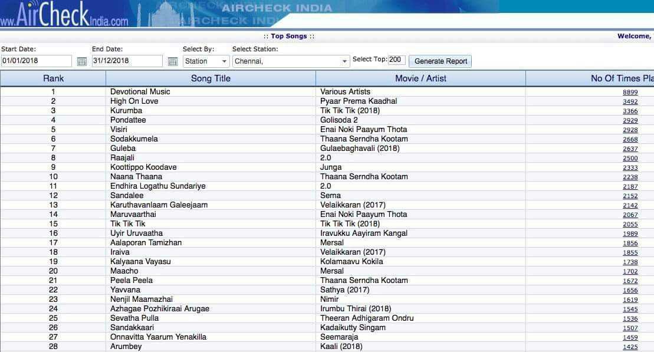Click the End Date input field
This screenshot has width=654, height=352.
click(x=127, y=61)
